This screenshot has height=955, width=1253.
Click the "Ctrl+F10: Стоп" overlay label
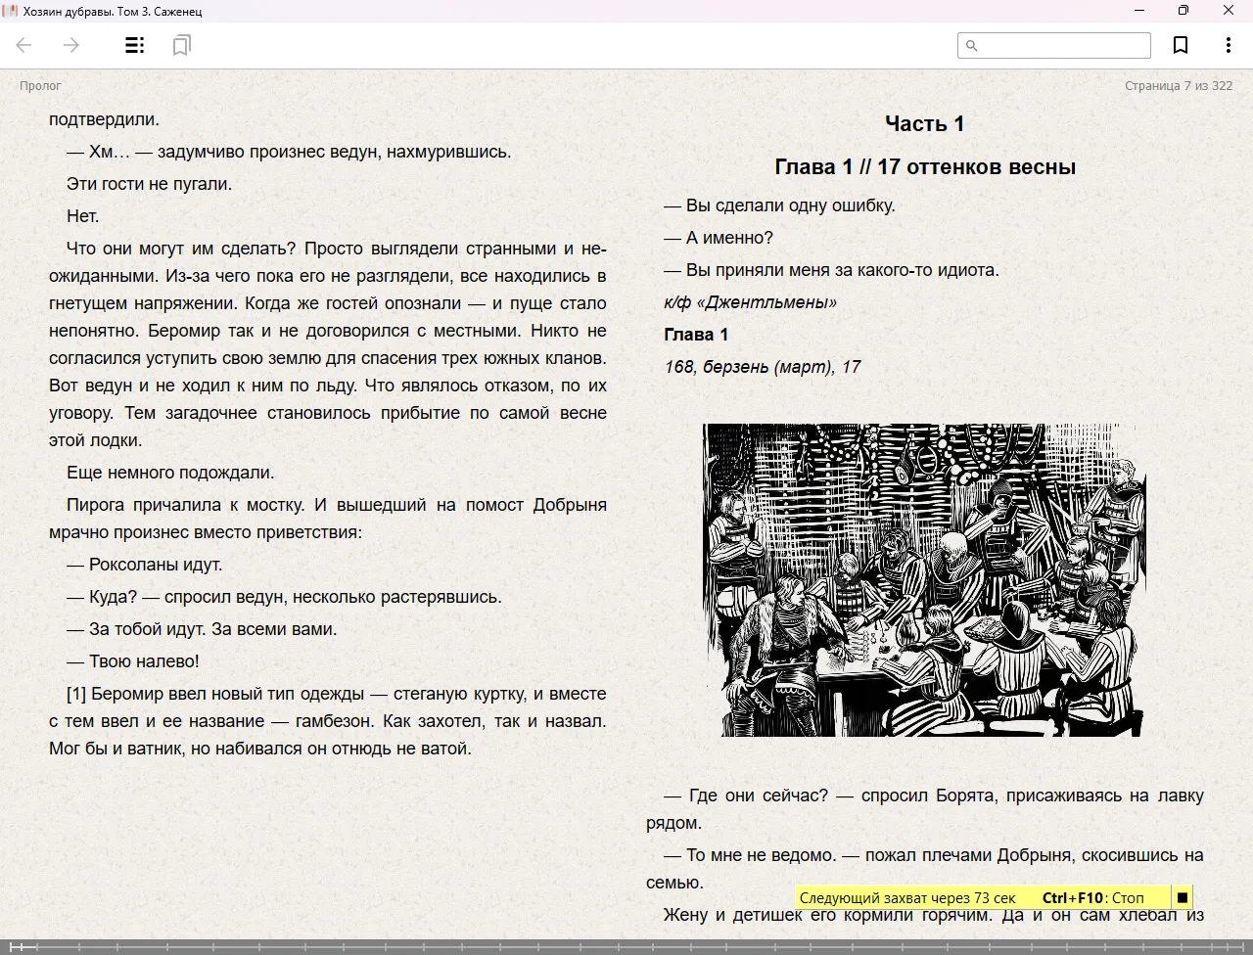point(1092,897)
